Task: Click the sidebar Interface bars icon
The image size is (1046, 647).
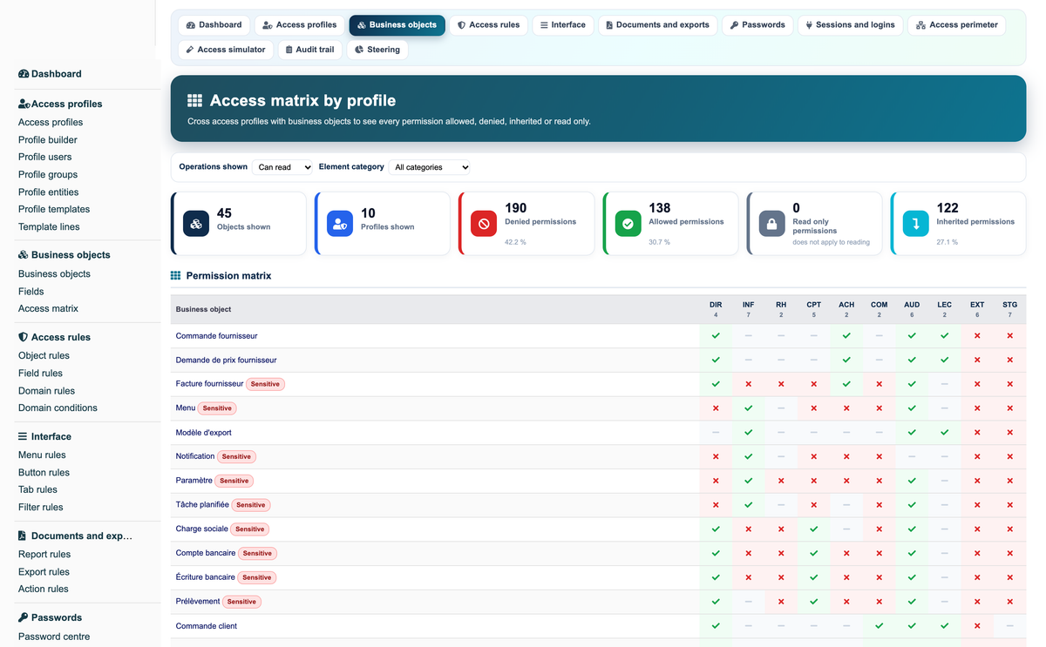Action: (x=23, y=436)
